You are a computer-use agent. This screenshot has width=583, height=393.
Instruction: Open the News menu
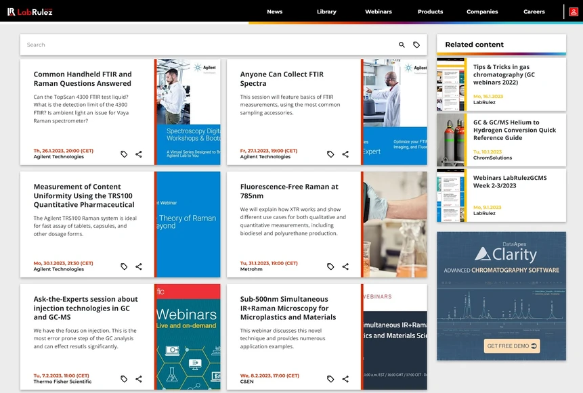tap(274, 11)
